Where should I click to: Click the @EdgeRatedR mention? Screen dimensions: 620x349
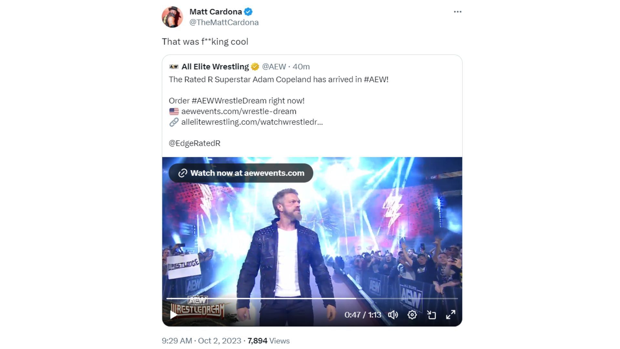[x=194, y=143]
